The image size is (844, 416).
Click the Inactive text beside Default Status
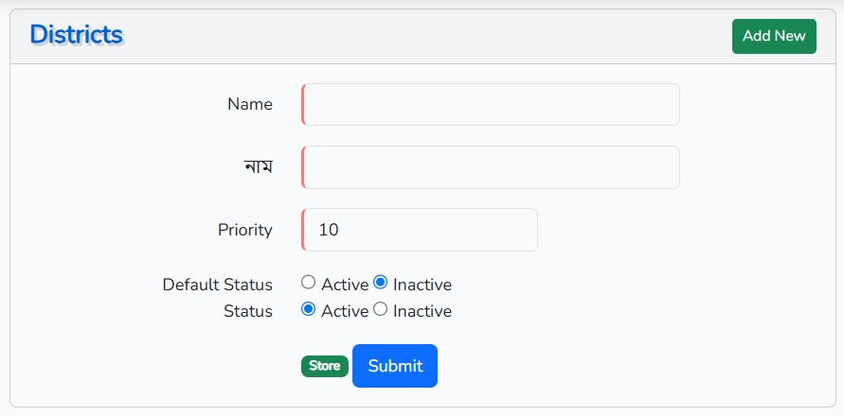(422, 285)
